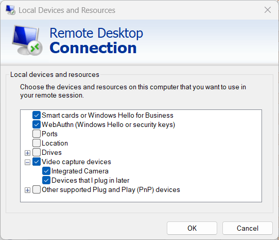Uncheck WebAuthn (Windows Hello or security keys)
Screen dimensions: 279x240
pyautogui.click(x=37, y=124)
